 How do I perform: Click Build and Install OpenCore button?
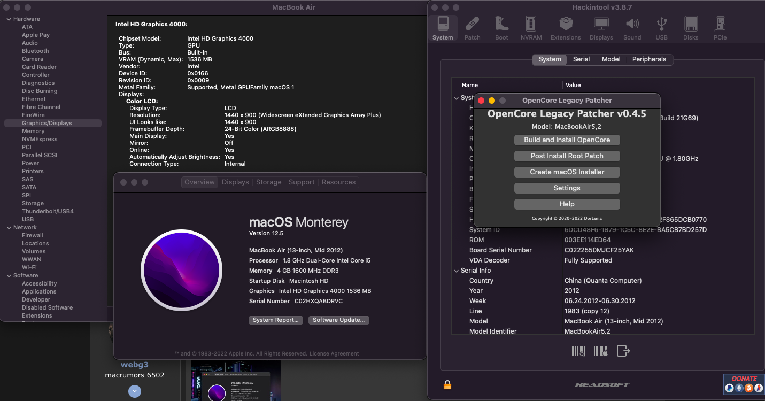567,140
